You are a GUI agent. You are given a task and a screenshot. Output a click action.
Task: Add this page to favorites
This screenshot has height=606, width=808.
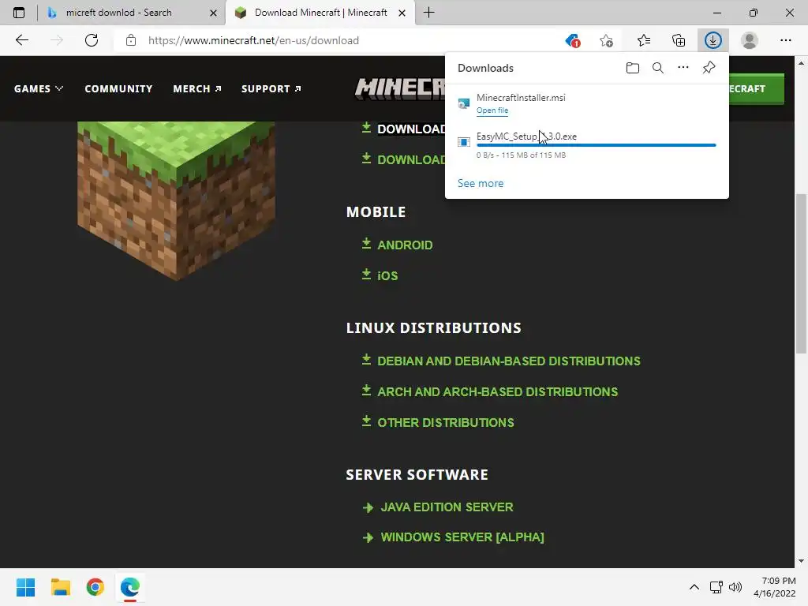[x=607, y=40]
